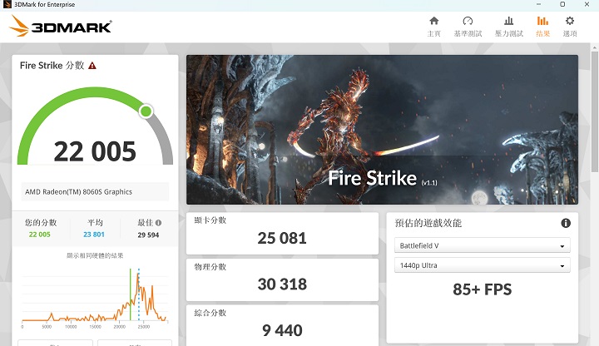Open the Stress Tests bar chart tab

508,21
